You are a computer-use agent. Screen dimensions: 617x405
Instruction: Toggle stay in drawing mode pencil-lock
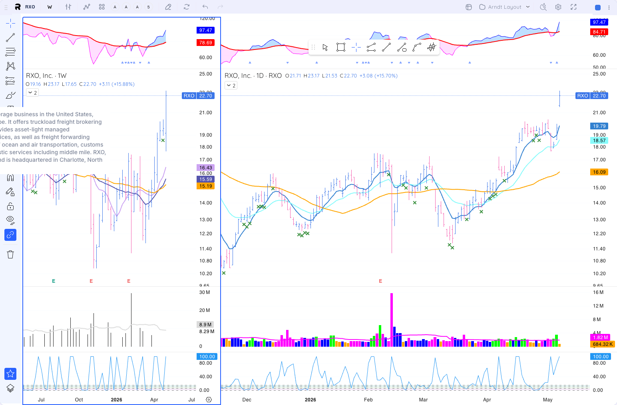click(10, 192)
